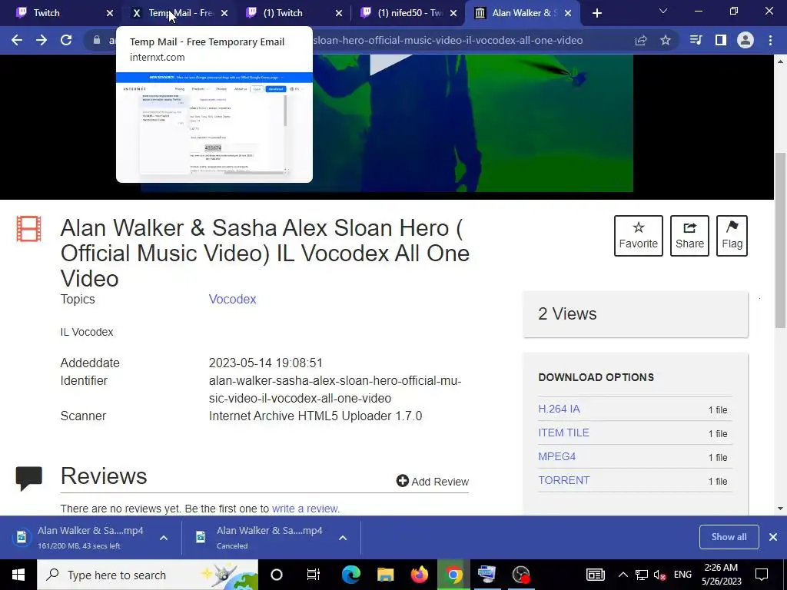Viewport: 787px width, 590px height.
Task: Click the muted volume tray icon
Action: point(659,575)
